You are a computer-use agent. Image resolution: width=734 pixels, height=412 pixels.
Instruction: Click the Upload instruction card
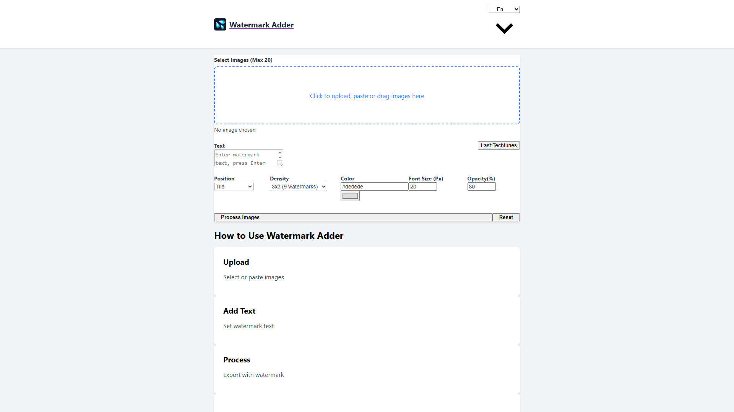(x=367, y=271)
